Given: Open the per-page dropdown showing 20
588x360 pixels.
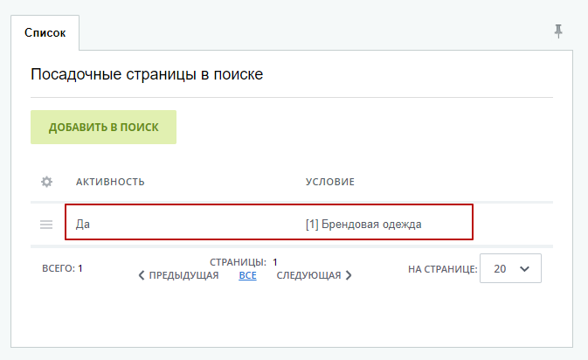Looking at the screenshot, I should [511, 269].
